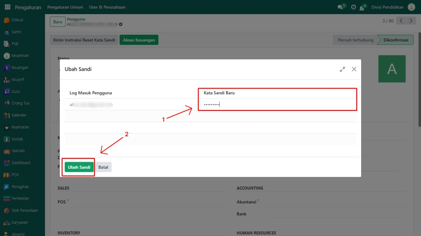Expand the Ubah Sandi dialog fullscreen

point(342,69)
